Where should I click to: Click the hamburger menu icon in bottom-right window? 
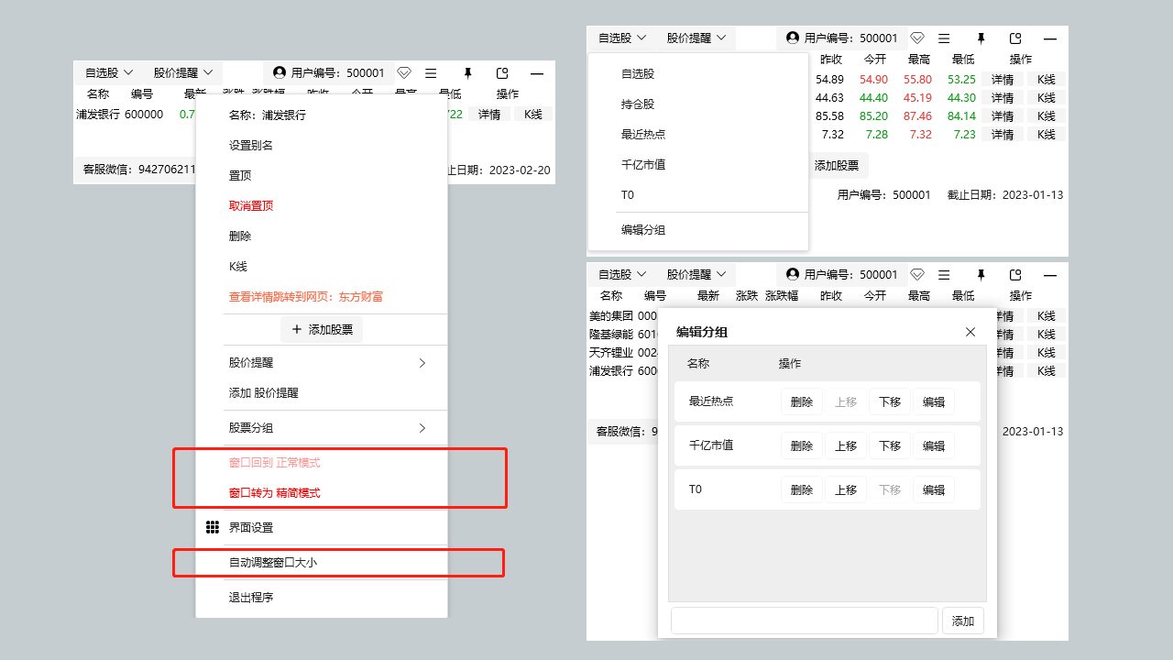pyautogui.click(x=944, y=274)
